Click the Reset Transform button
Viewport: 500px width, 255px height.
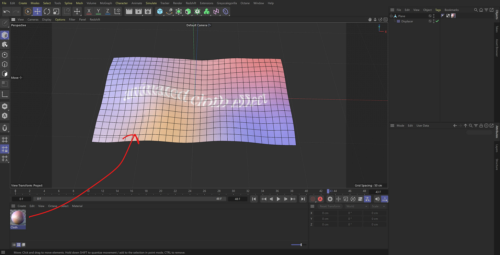pos(330,206)
